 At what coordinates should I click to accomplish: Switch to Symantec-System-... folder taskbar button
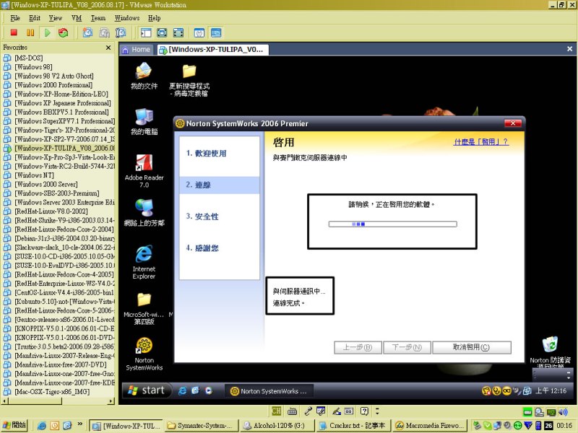point(202,426)
